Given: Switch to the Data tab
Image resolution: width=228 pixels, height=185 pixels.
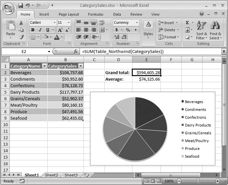Looking at the screenshot, I should tap(117, 14).
